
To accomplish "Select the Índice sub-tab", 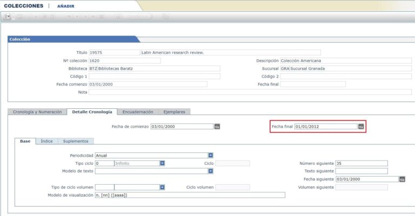I will [46, 141].
